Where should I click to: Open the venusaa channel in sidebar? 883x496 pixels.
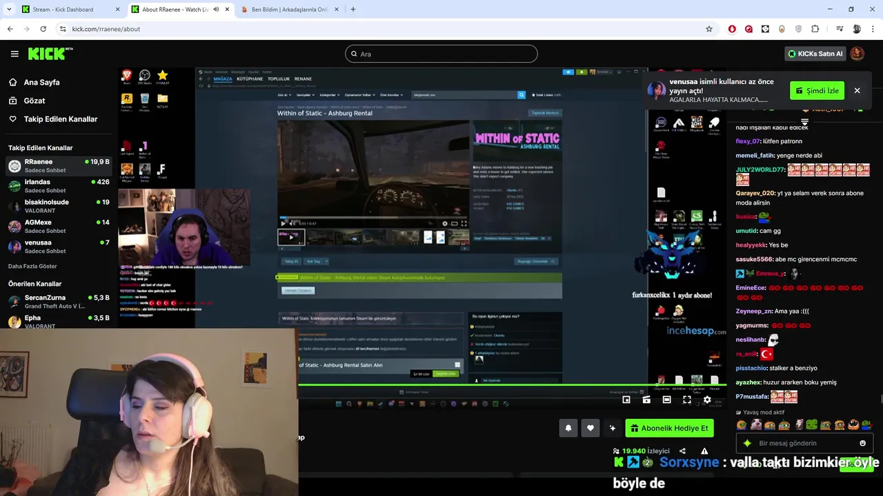click(x=59, y=247)
